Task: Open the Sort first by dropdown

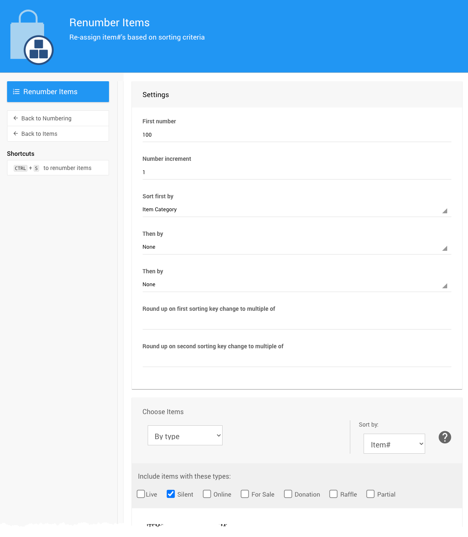Action: (296, 210)
